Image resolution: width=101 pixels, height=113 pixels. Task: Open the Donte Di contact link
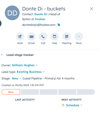point(41,14)
